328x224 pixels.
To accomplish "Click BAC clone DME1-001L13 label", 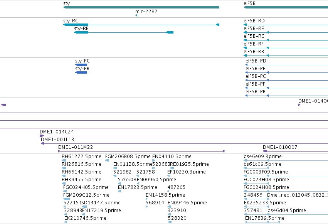I will coord(57,140).
